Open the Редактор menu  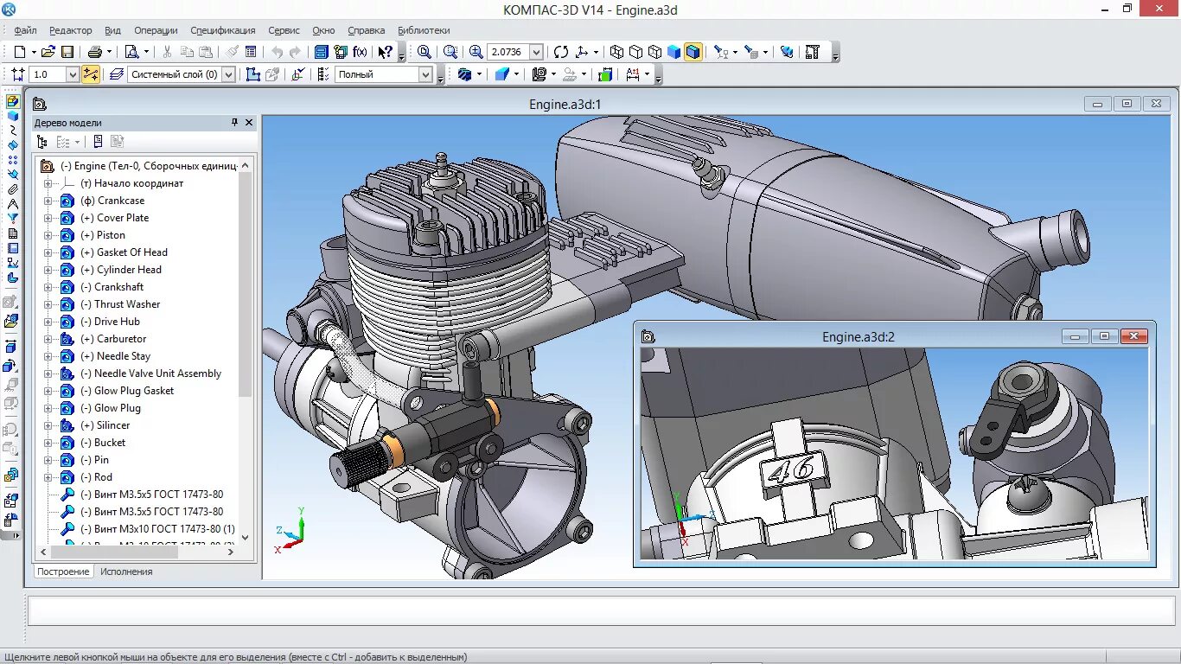[71, 30]
